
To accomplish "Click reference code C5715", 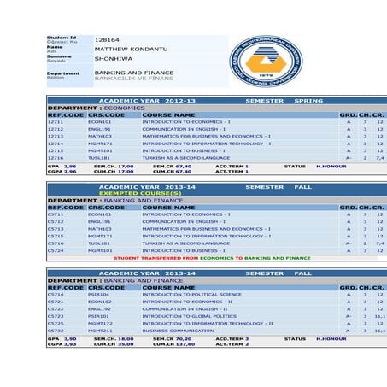I will (56, 236).
